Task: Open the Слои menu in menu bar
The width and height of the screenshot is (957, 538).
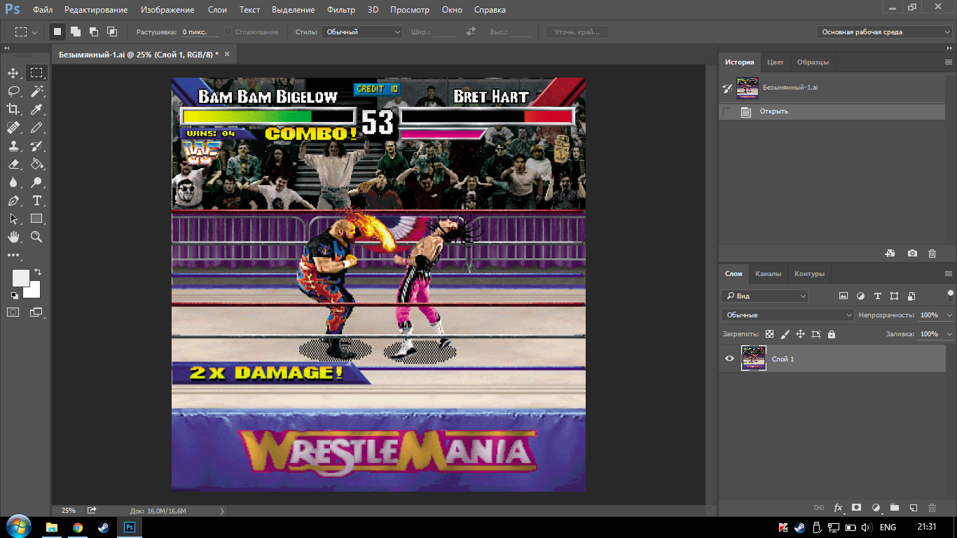Action: (217, 10)
